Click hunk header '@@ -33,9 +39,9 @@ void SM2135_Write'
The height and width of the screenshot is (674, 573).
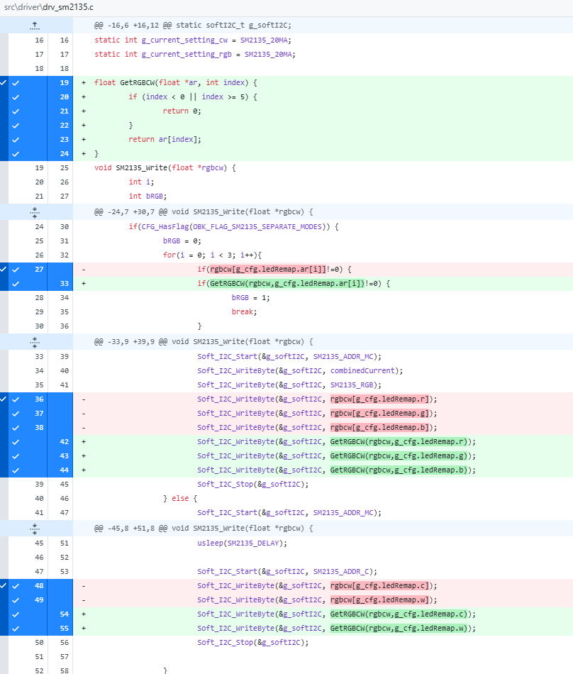[x=204, y=342]
